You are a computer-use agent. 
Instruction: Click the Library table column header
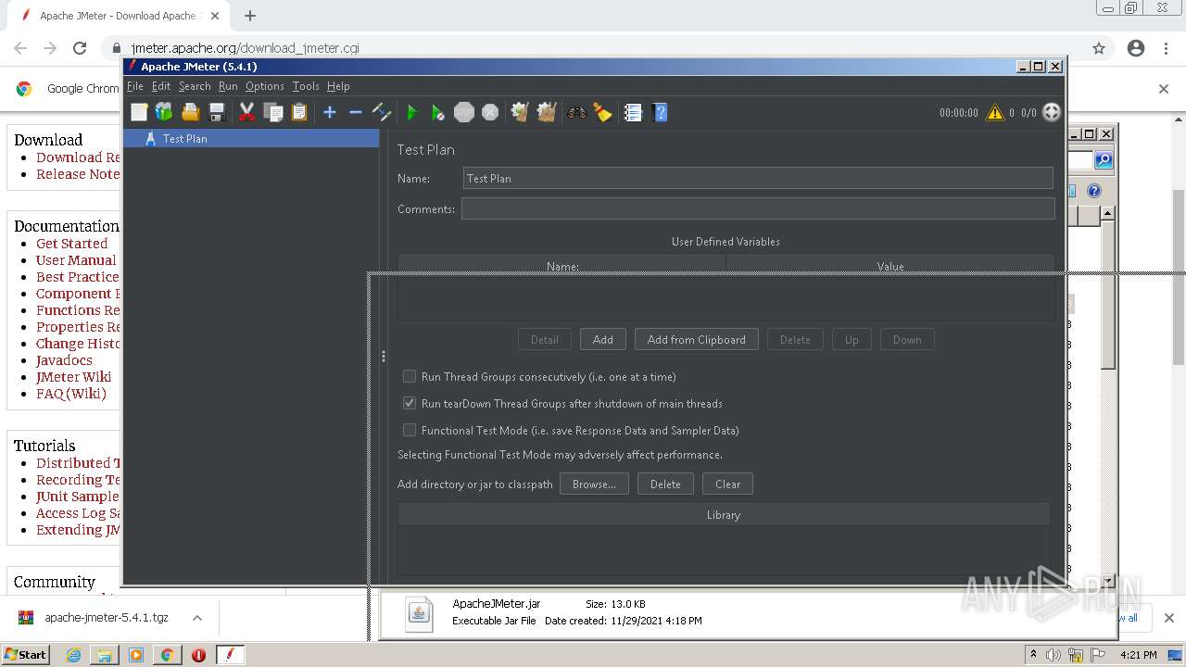724,515
